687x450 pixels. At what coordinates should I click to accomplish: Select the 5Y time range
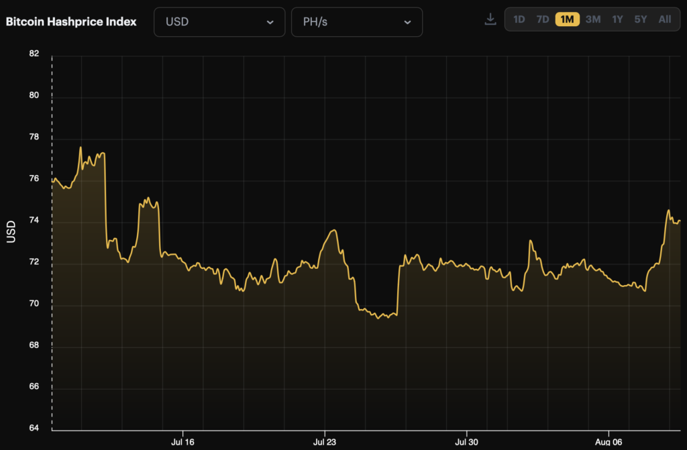[x=641, y=19]
